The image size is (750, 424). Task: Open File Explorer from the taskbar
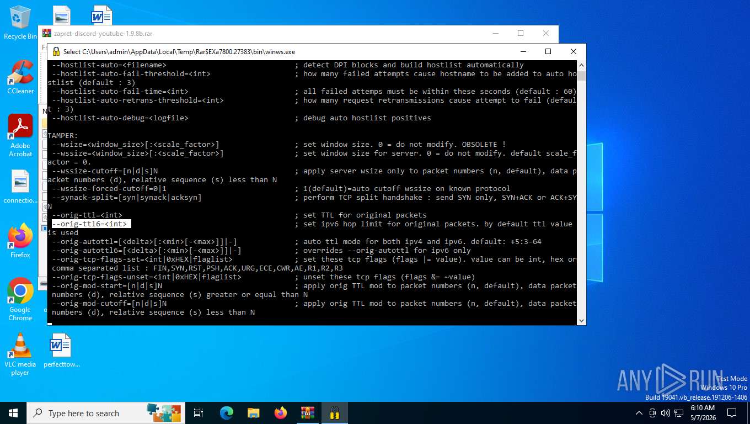(253, 413)
